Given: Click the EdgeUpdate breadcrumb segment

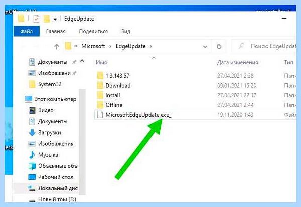Looking at the screenshot, I should [x=131, y=46].
